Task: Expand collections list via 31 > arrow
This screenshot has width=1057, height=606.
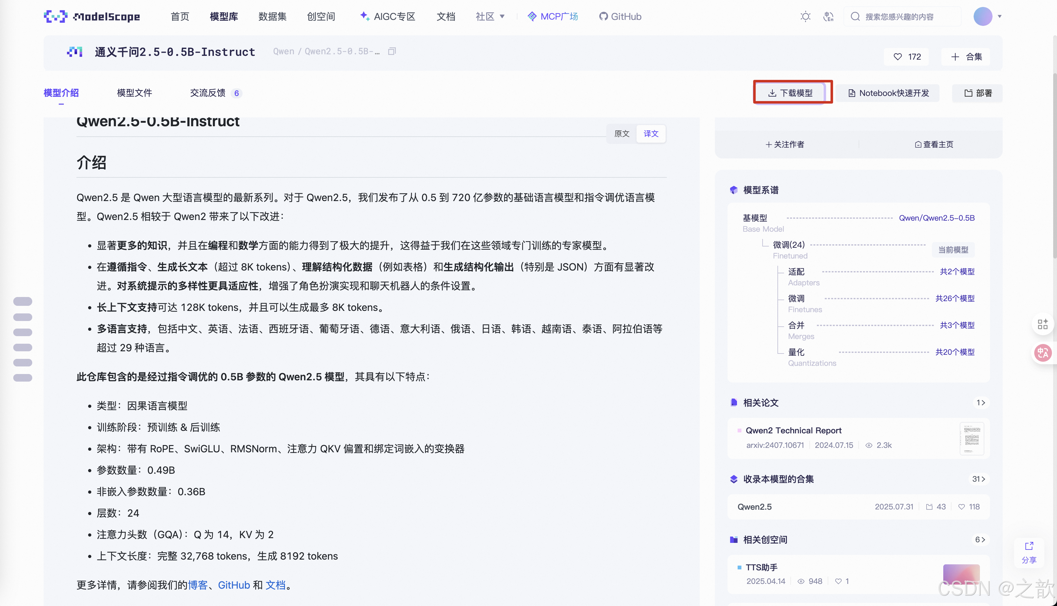Action: click(x=979, y=479)
